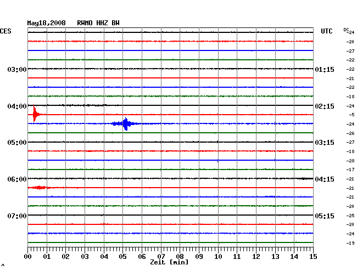
Task: Click the DC value -28
Action: [x=350, y=161]
